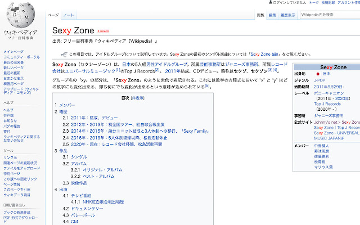Open 井戸端 sidebar link
This screenshot has width=360, height=225.
coord(8,115)
